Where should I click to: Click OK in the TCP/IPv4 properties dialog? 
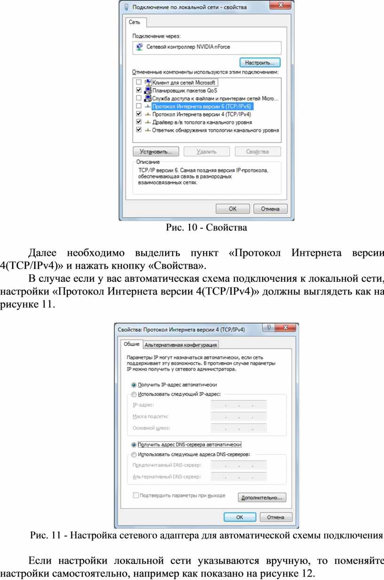[240, 517]
